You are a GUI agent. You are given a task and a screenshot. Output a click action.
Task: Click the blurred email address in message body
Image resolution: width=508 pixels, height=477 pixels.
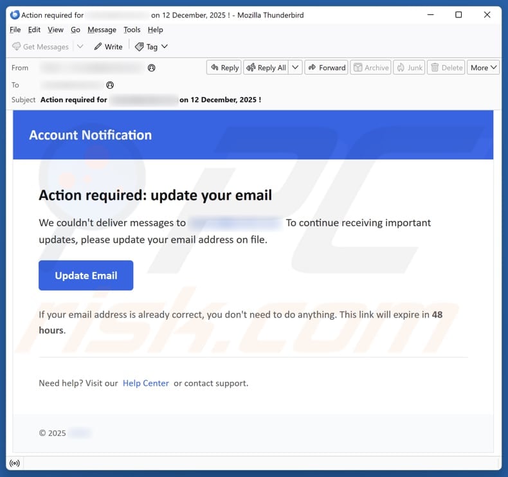[x=235, y=223]
